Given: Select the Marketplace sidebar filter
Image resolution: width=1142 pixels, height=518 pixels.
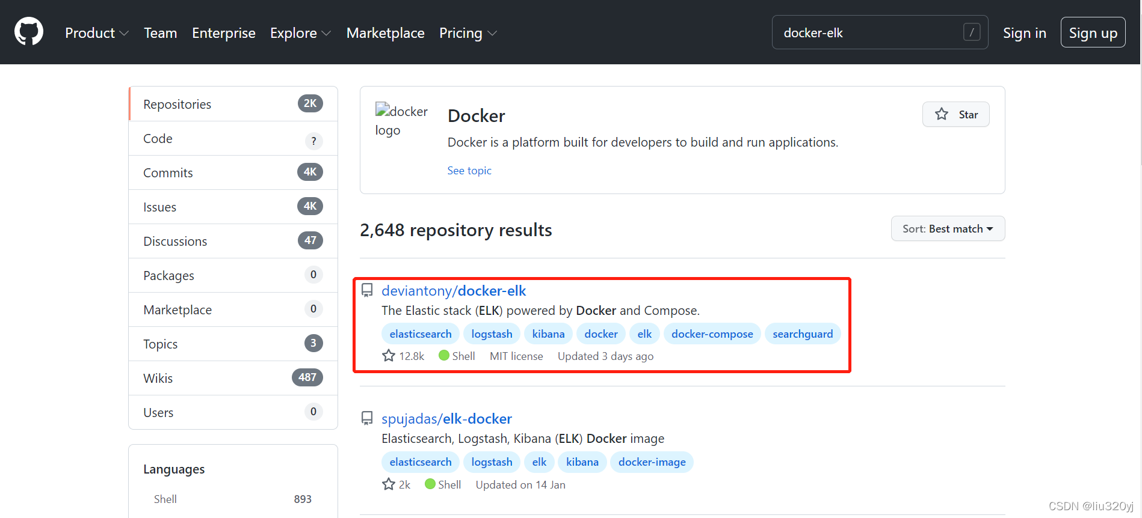Looking at the screenshot, I should pyautogui.click(x=233, y=309).
